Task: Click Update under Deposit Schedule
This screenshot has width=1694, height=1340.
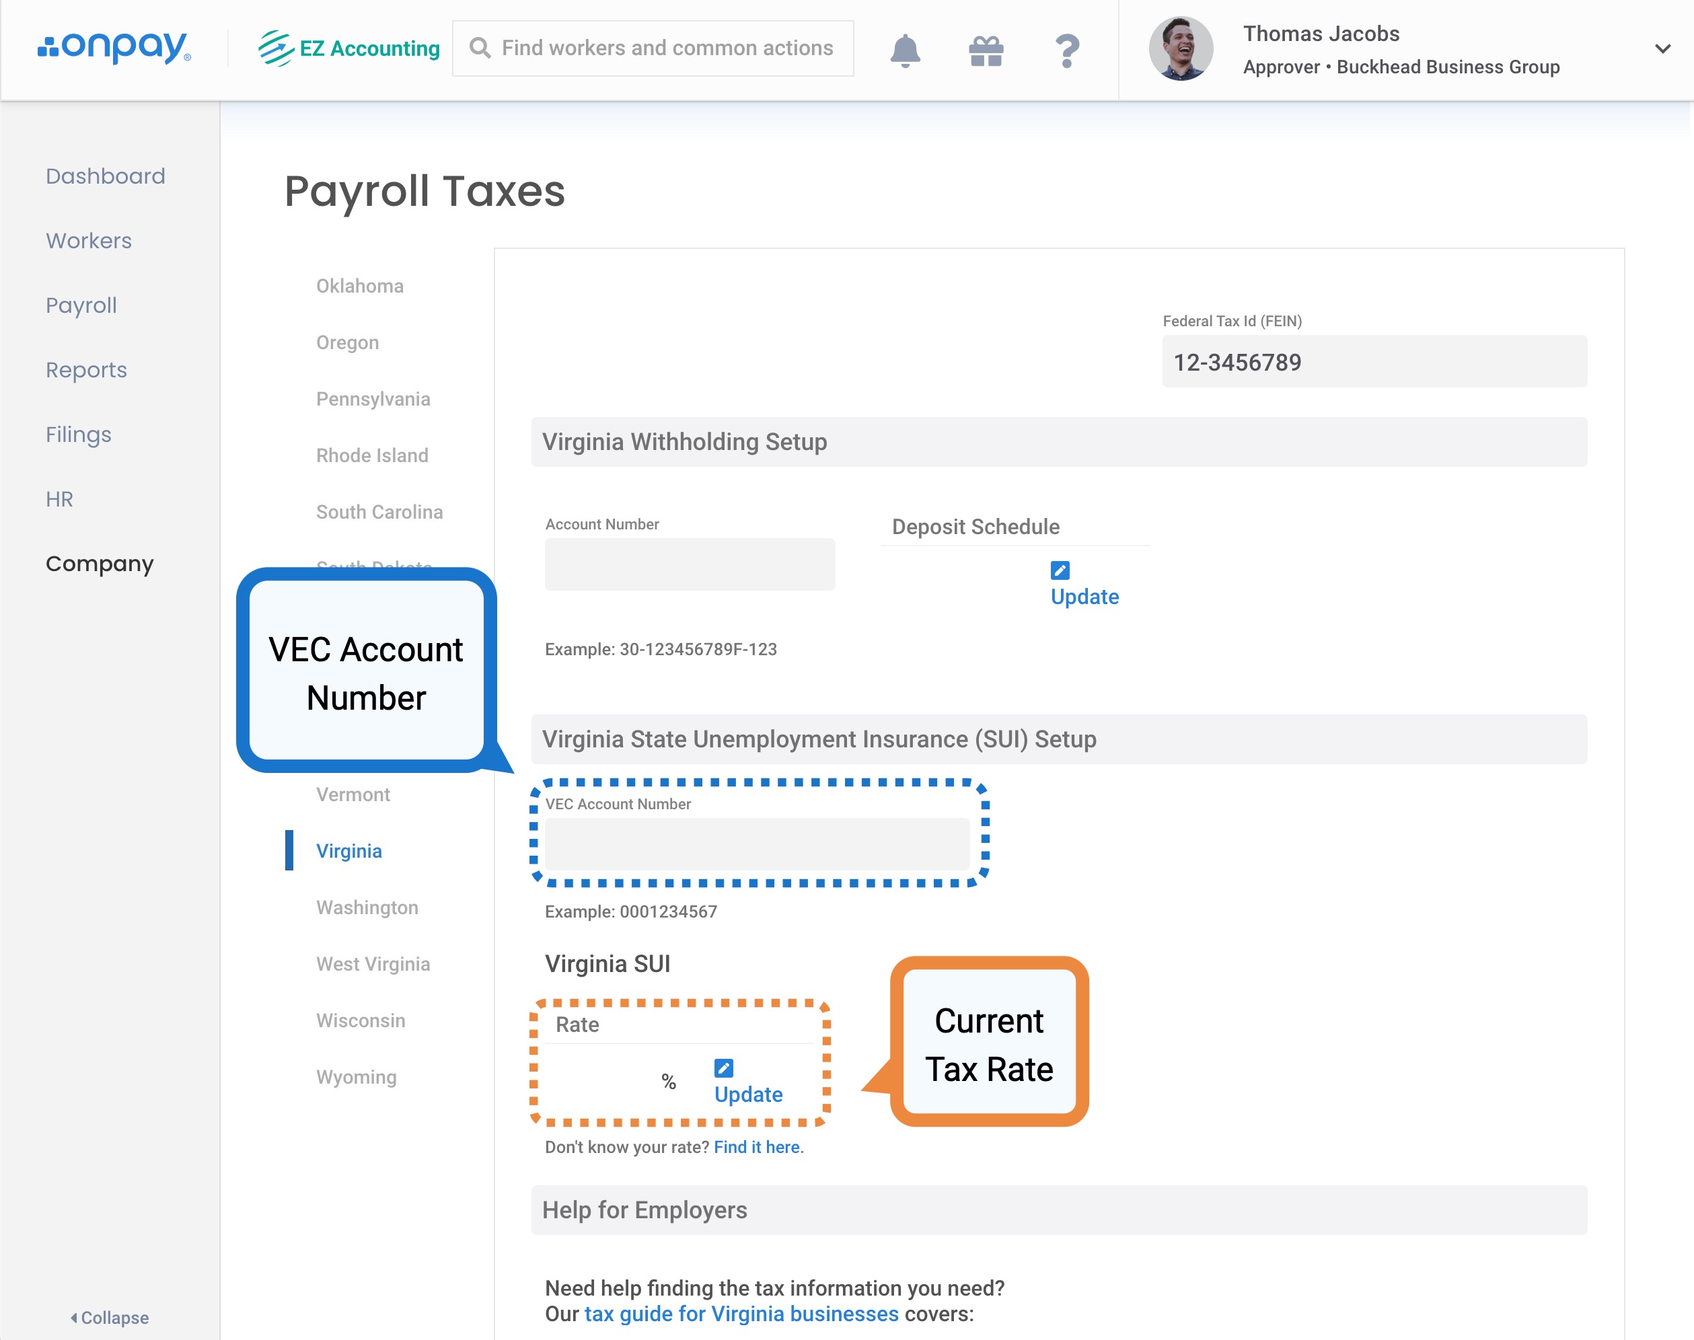Action: pyautogui.click(x=1084, y=597)
